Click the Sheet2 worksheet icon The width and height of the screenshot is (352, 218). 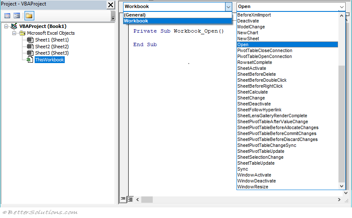click(x=30, y=47)
